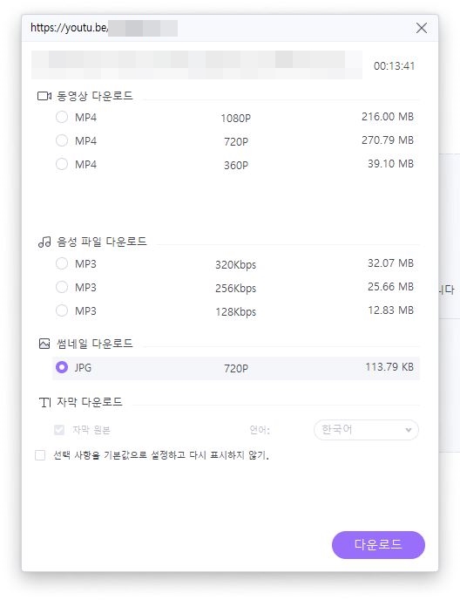Choose the MP3 256Kbps audio option
Image resolution: width=460 pixels, height=600 pixels.
coord(62,287)
